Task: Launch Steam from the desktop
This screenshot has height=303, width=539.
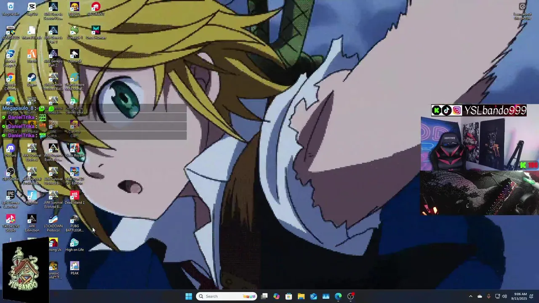Action: (32, 80)
